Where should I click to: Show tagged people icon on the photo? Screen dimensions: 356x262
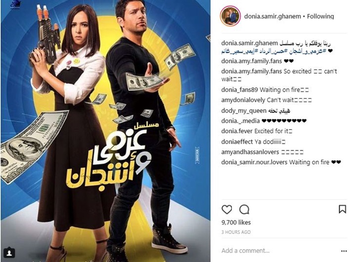point(9,253)
